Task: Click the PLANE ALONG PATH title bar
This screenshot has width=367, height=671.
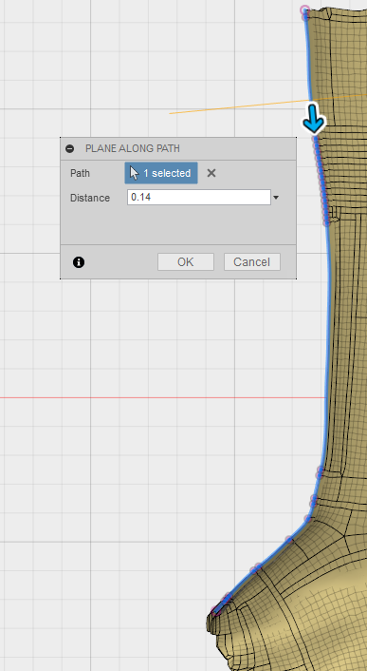Action: pos(178,148)
